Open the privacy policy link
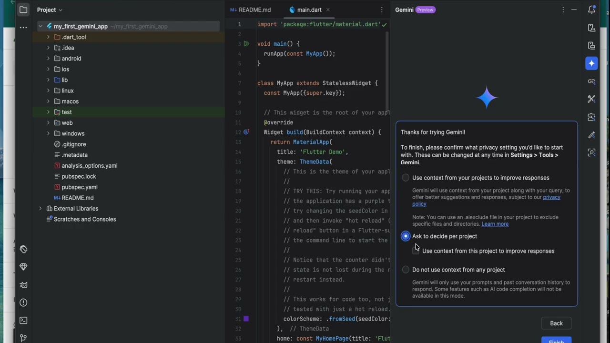610x343 pixels. 486,201
